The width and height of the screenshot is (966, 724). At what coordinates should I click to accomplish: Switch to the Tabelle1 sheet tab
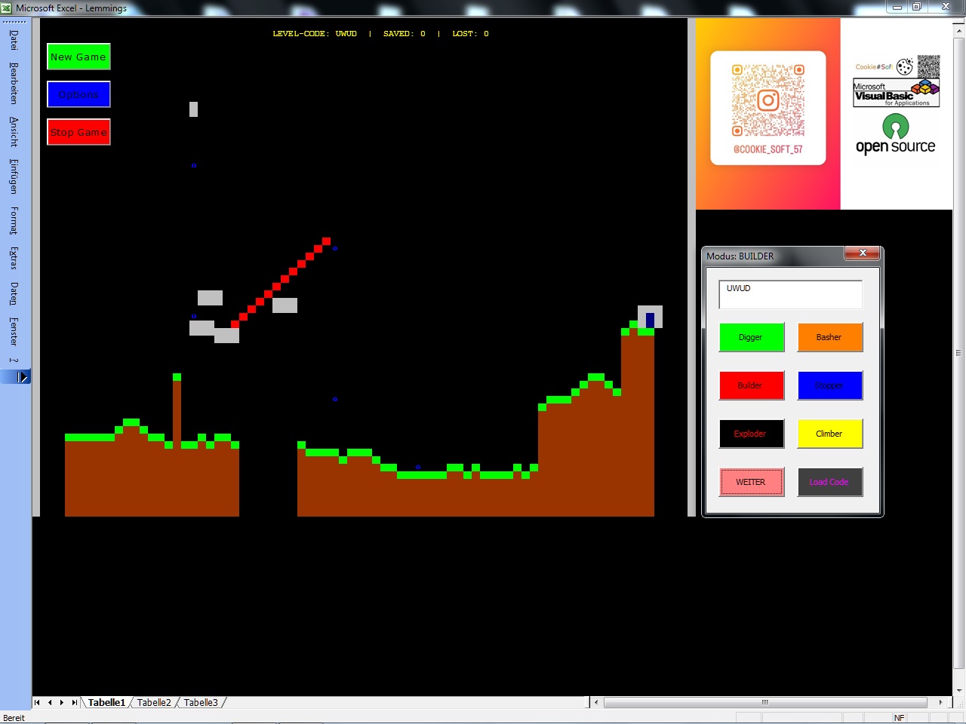pyautogui.click(x=106, y=702)
